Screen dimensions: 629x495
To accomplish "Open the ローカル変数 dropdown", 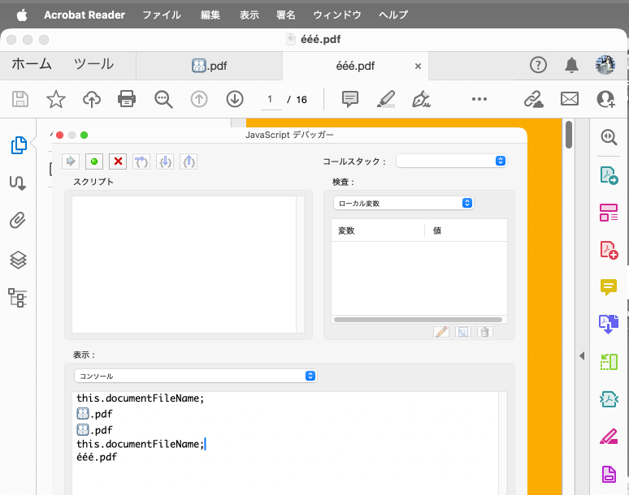I will tap(403, 203).
